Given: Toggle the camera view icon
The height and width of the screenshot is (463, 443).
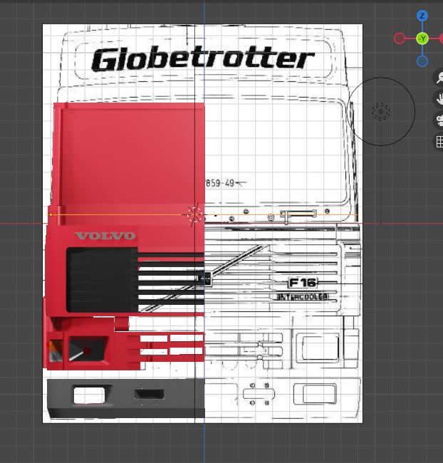Looking at the screenshot, I should [x=439, y=120].
